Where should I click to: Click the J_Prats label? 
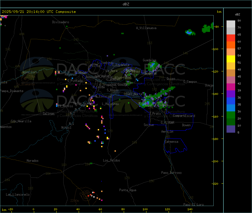155,114
